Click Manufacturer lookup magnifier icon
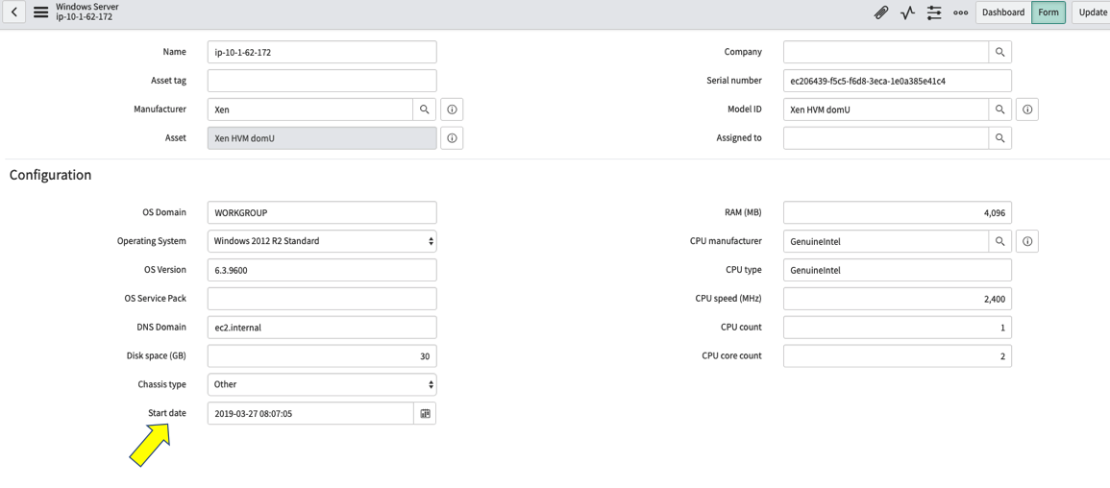 click(424, 110)
